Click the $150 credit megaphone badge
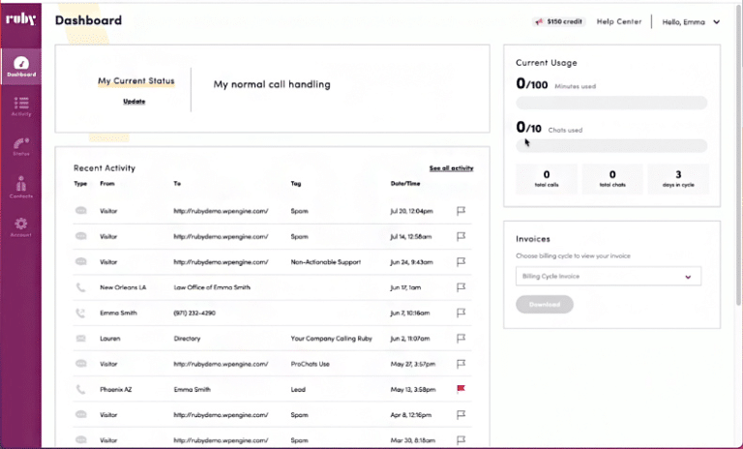This screenshot has height=449, width=743. tap(558, 22)
